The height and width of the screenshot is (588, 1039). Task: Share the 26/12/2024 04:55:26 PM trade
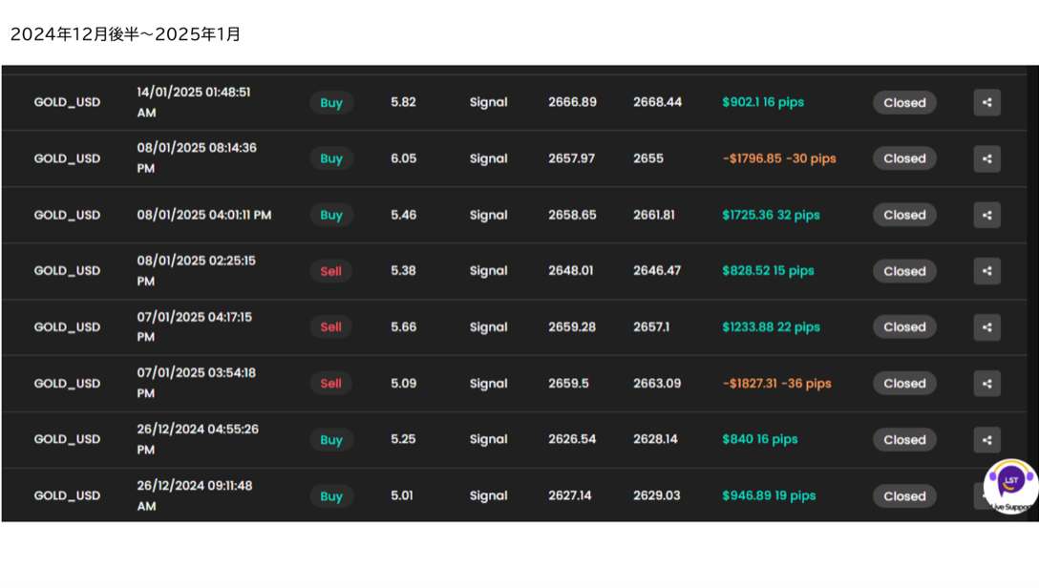[986, 440]
